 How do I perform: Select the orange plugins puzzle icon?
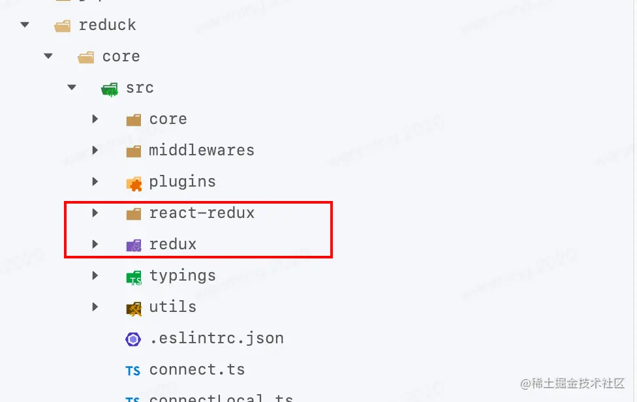click(x=133, y=181)
